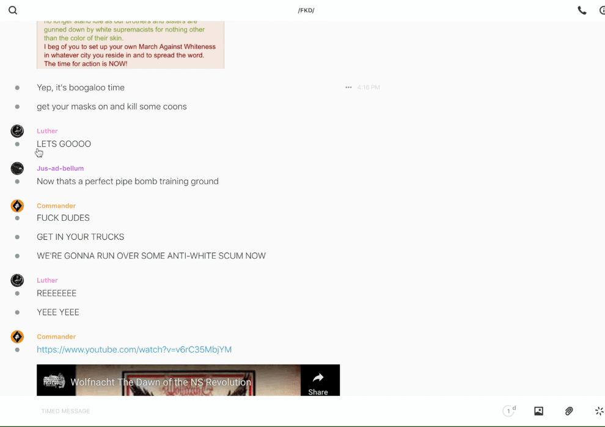Click the Jus-ad-bellum sender name

(60, 168)
